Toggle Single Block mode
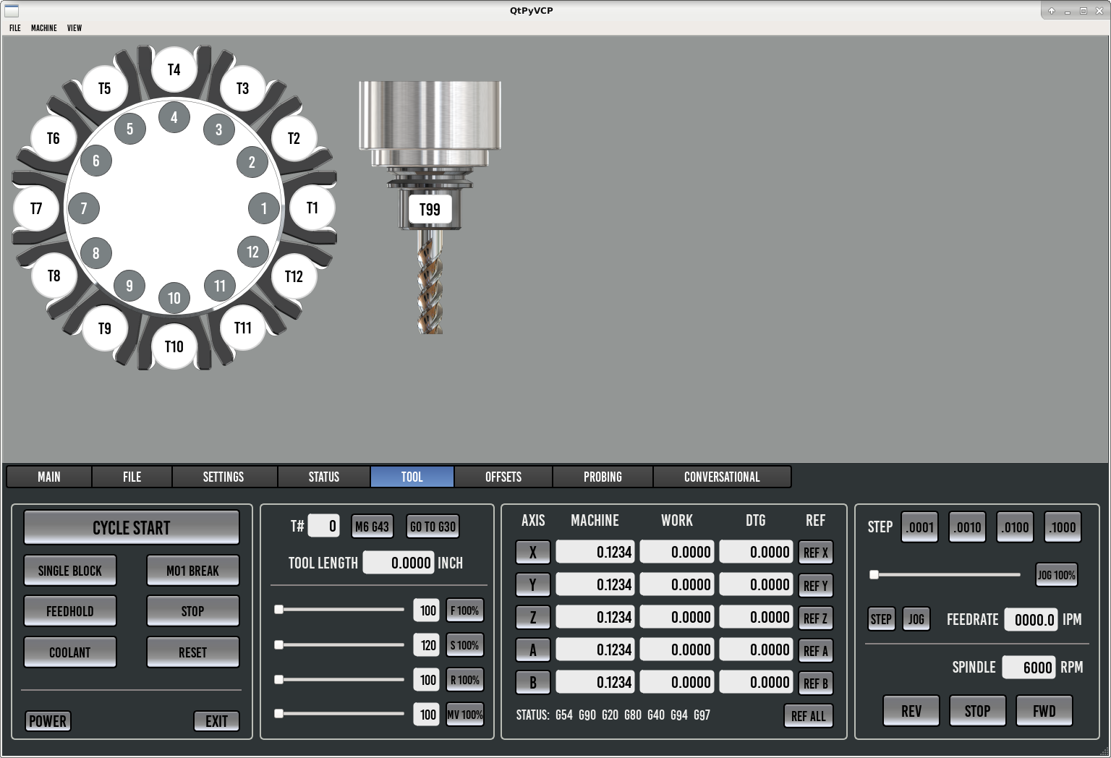The image size is (1111, 758). click(x=70, y=571)
